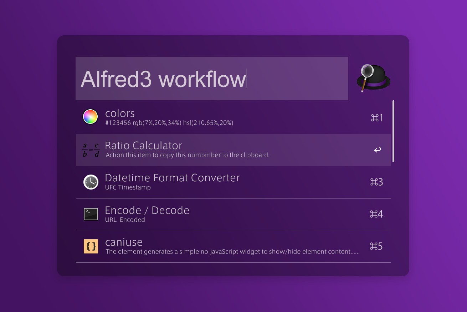Click the UFC Timestamp subtitle
Screen dimensions: 467x312
pyautogui.click(x=128, y=187)
